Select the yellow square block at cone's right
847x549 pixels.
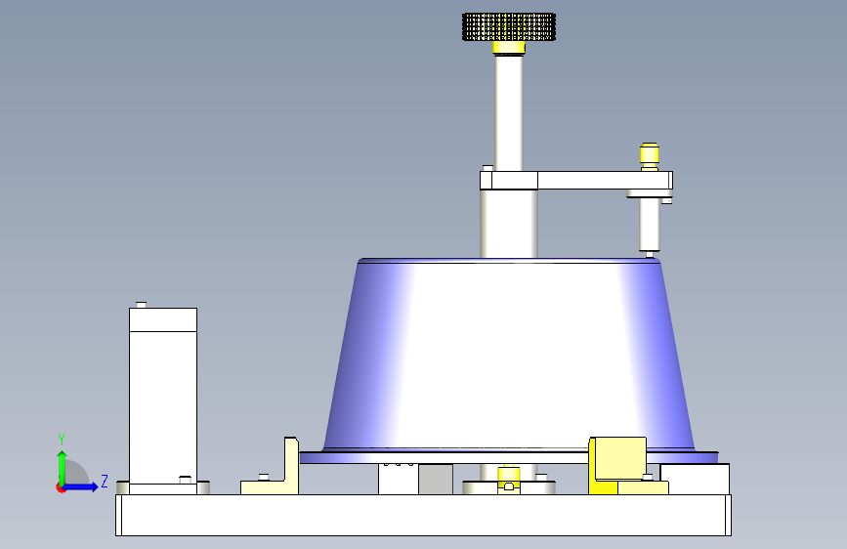tap(618, 459)
